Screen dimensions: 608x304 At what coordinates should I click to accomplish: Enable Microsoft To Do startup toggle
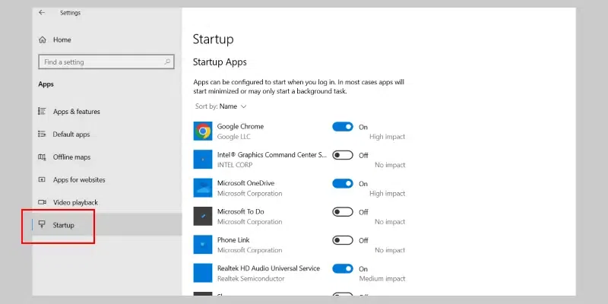pos(343,212)
